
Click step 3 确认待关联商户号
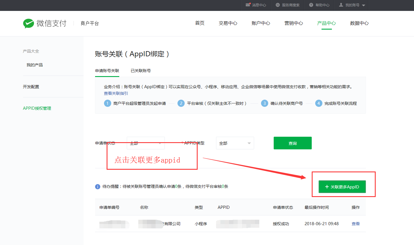pyautogui.click(x=282, y=103)
